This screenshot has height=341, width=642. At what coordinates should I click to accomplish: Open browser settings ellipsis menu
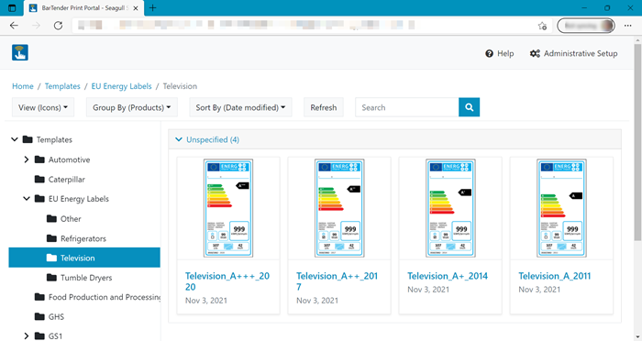coord(627,26)
